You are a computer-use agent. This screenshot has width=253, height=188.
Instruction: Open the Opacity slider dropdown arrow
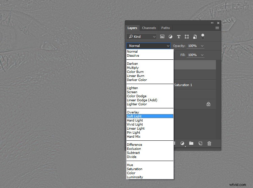pos(202,46)
